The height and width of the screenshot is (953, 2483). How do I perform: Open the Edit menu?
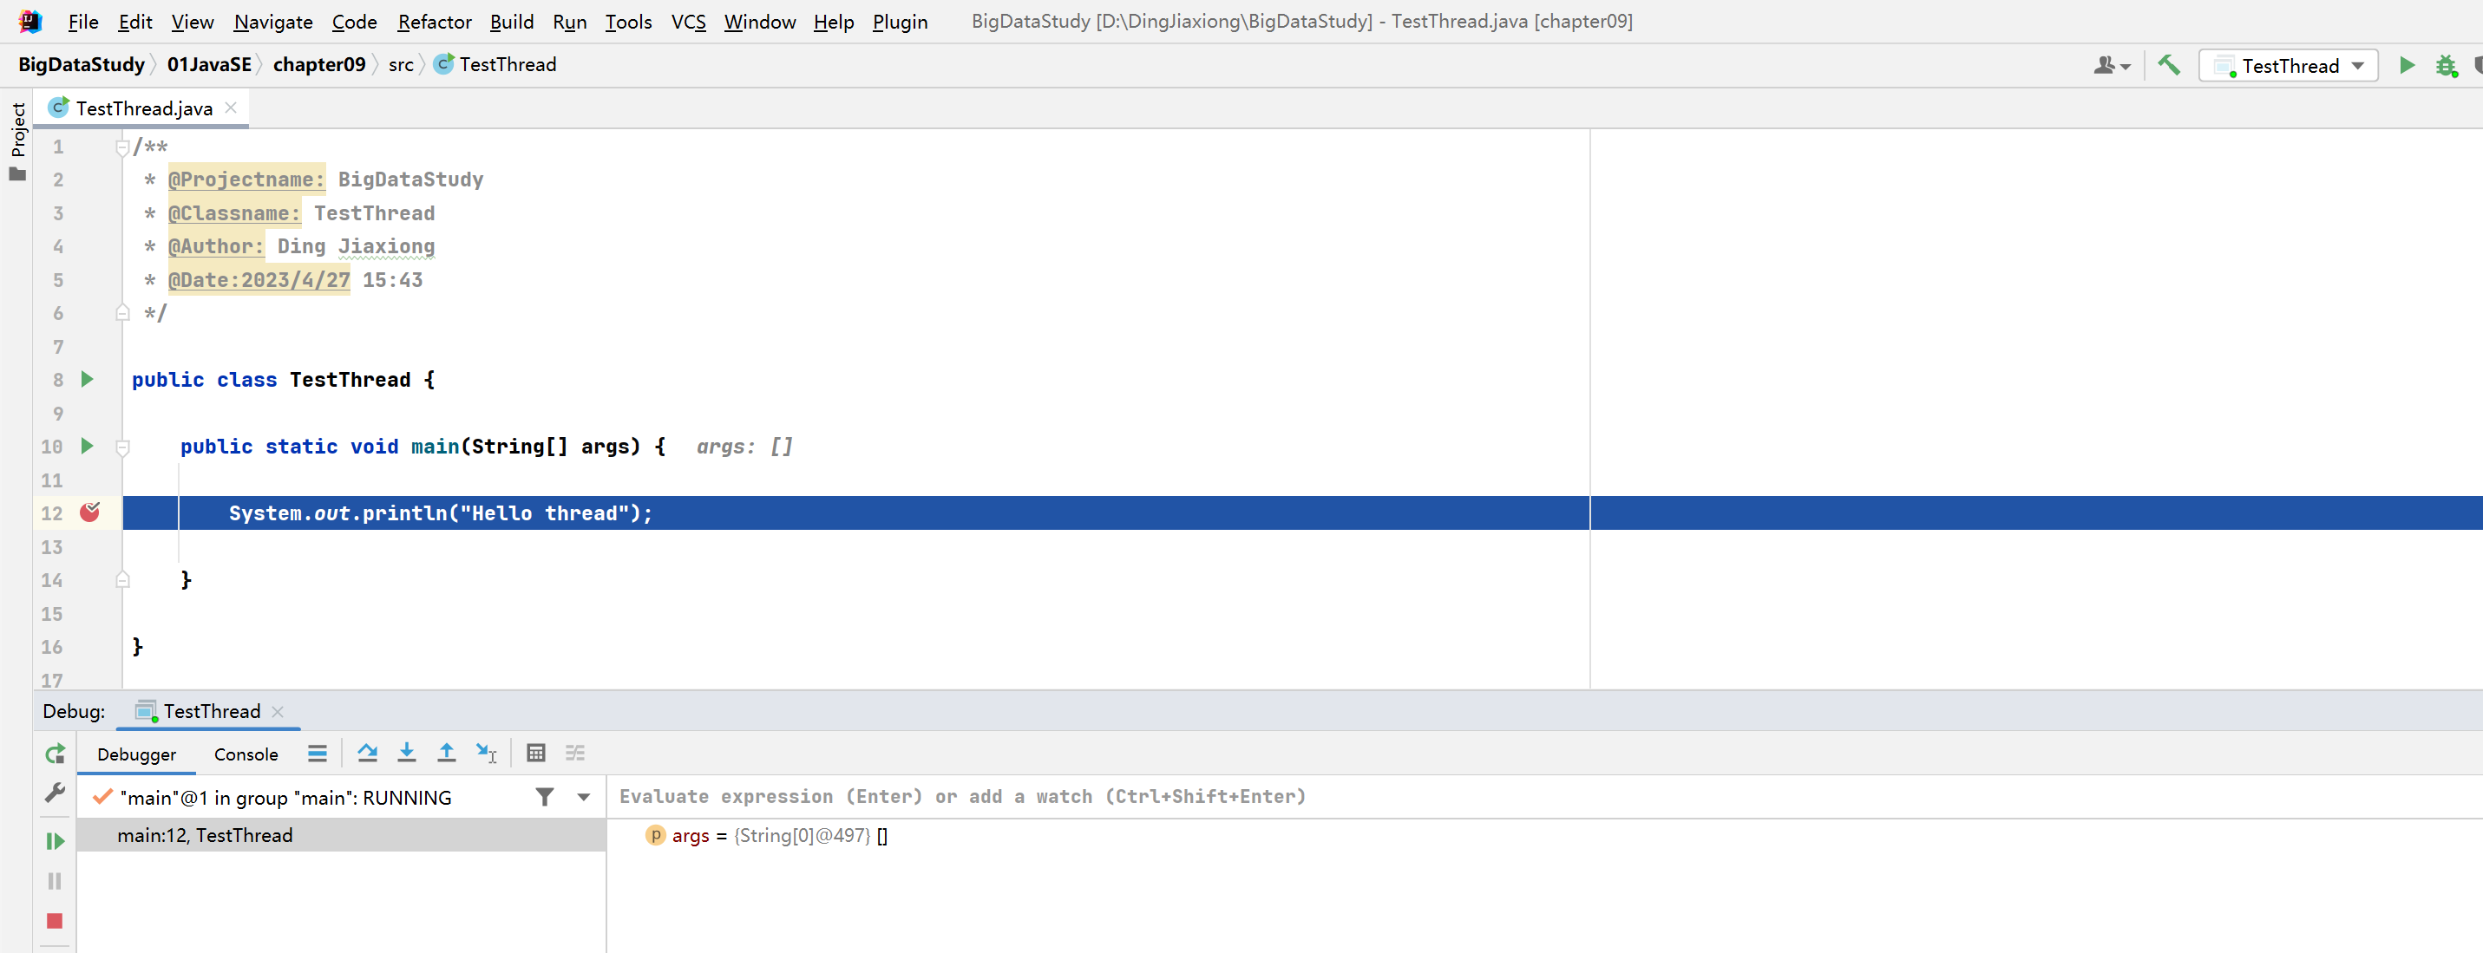135,21
